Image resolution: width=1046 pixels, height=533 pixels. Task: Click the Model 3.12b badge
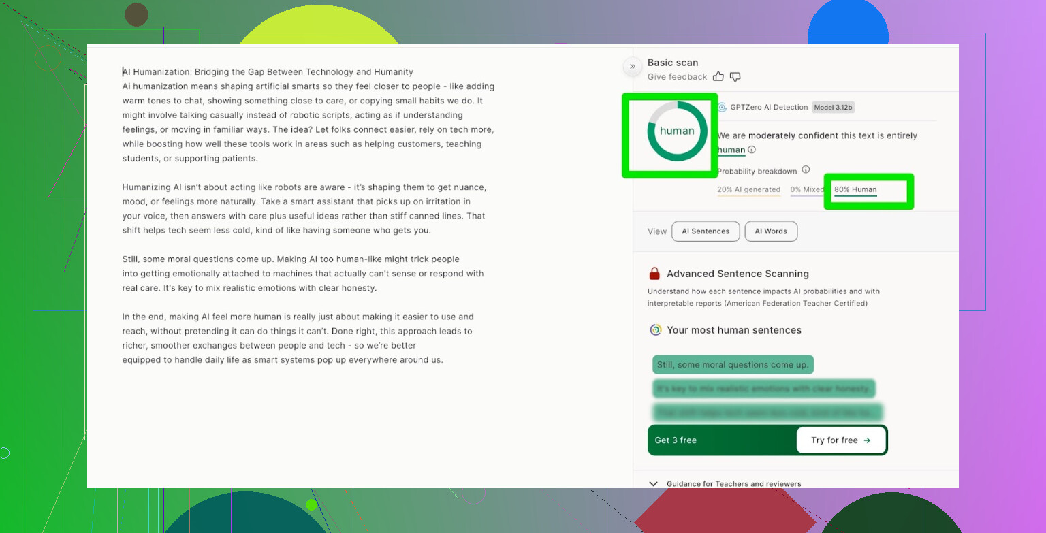pyautogui.click(x=833, y=108)
